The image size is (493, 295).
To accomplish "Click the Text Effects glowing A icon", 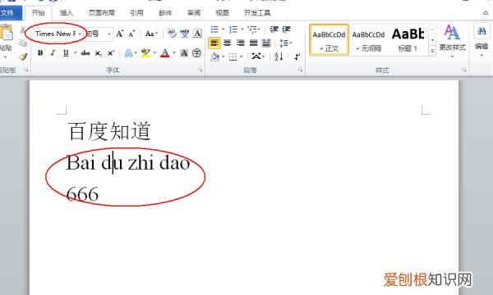I will click(129, 53).
